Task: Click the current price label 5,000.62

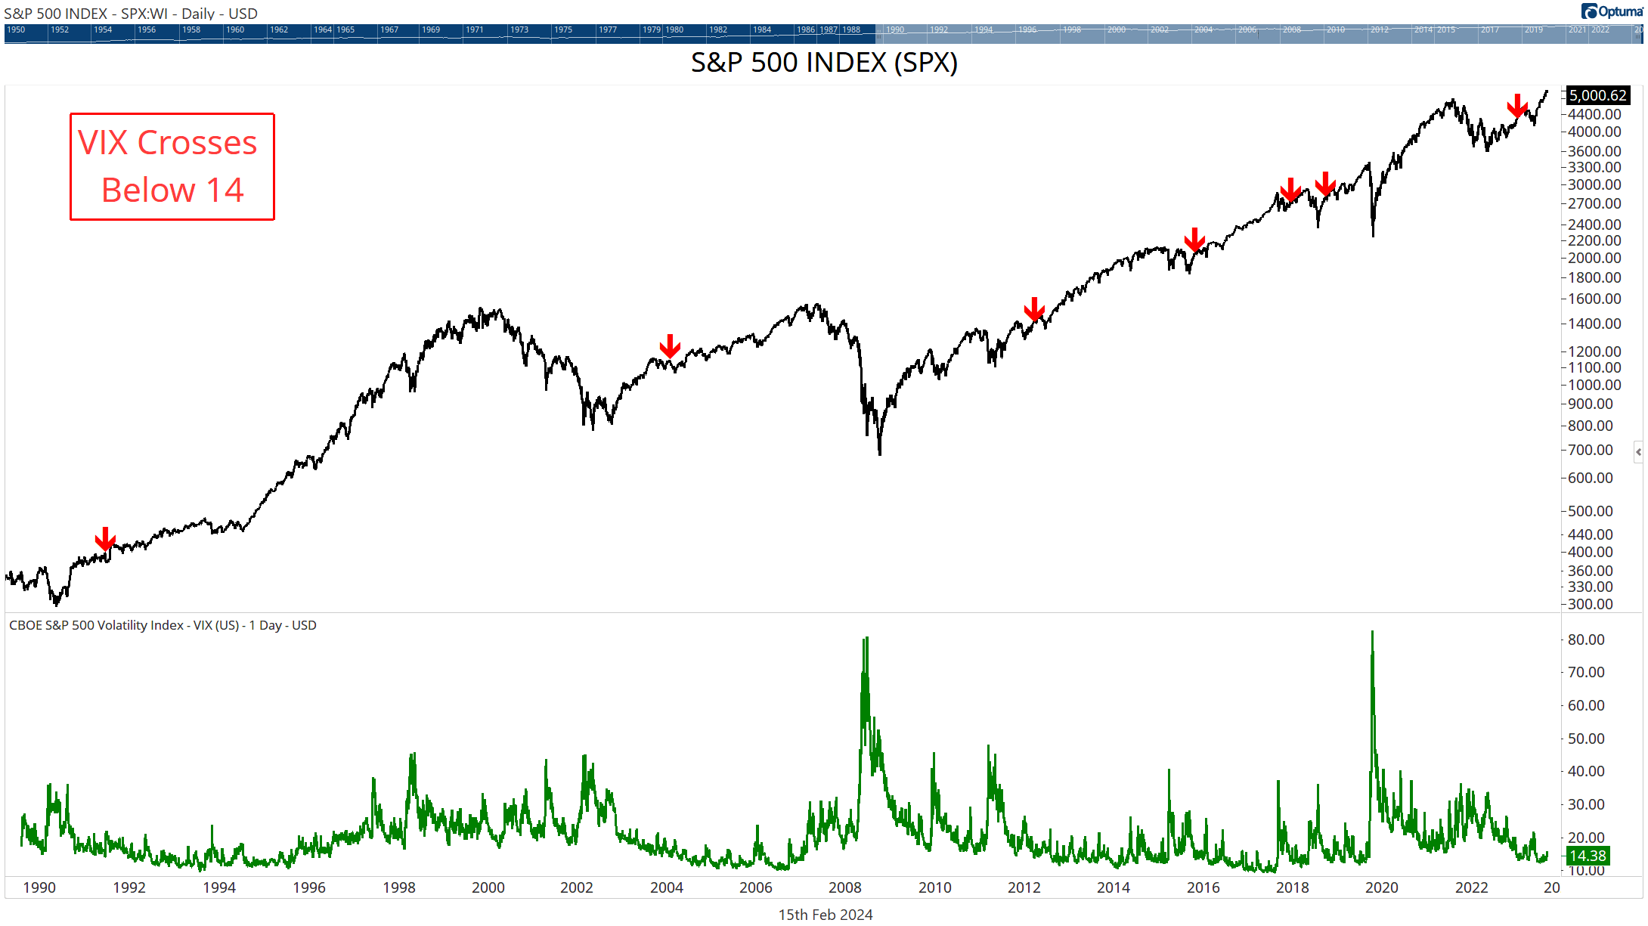Action: 1597,95
